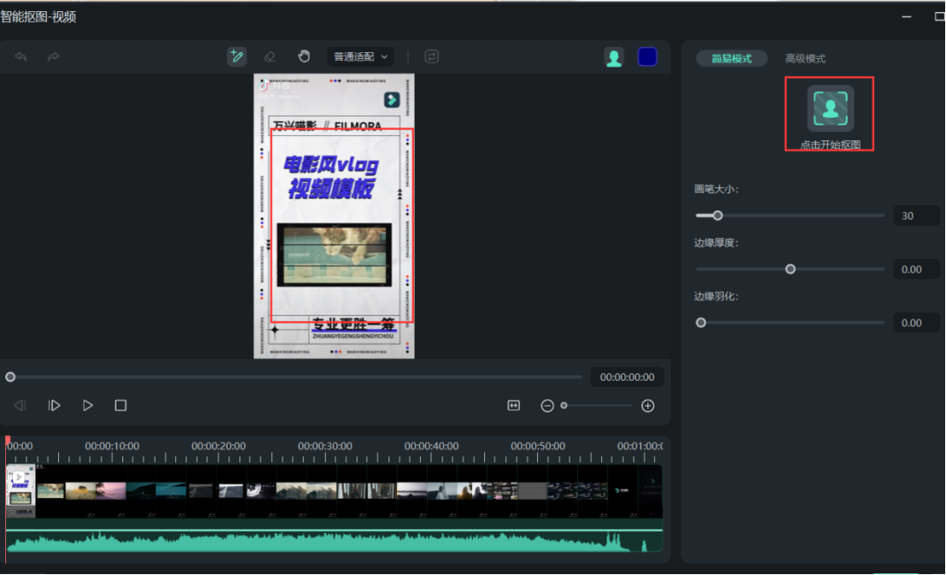Click the dark blue background color swatch
The image size is (946, 575).
point(647,56)
